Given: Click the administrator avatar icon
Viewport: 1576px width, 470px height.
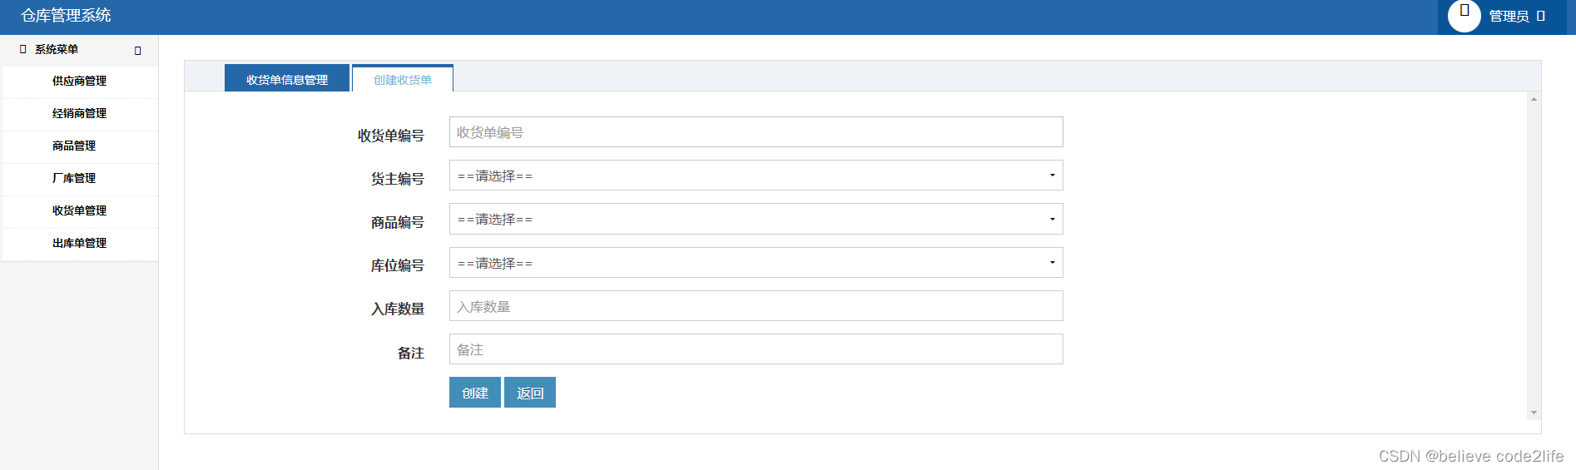Looking at the screenshot, I should 1464,15.
